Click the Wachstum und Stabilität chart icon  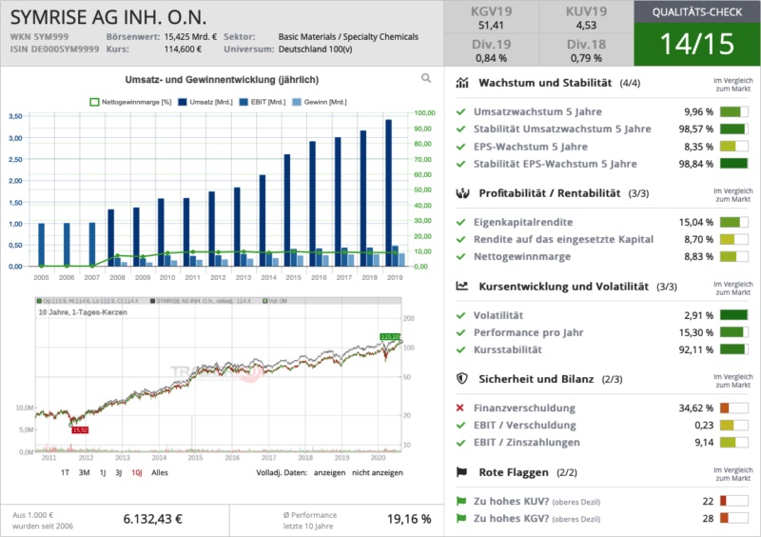tap(462, 83)
